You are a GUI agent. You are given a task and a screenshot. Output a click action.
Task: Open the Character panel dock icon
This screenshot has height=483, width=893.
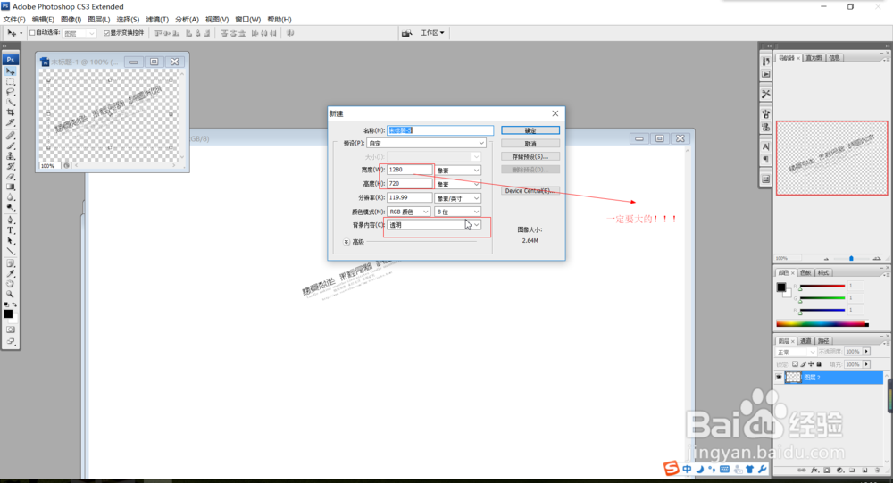[x=766, y=146]
